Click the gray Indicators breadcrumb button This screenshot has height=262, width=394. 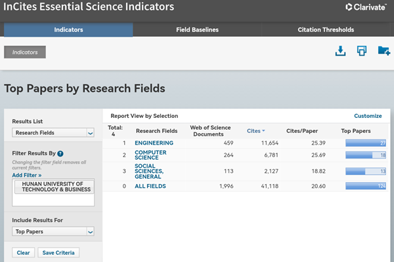(x=25, y=52)
